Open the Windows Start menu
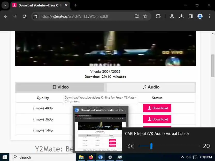The height and width of the screenshot is (161, 215). point(5,157)
